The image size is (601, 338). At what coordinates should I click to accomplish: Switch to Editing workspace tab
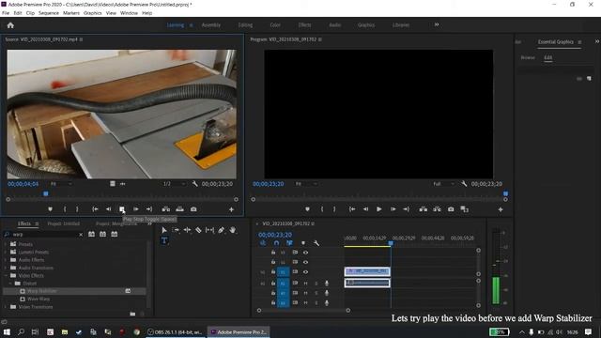click(x=245, y=25)
